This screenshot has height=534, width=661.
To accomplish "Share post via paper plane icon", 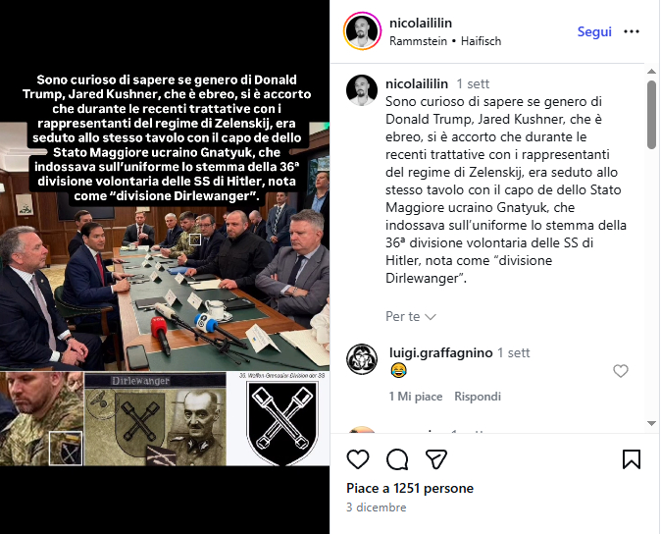I will (435, 459).
